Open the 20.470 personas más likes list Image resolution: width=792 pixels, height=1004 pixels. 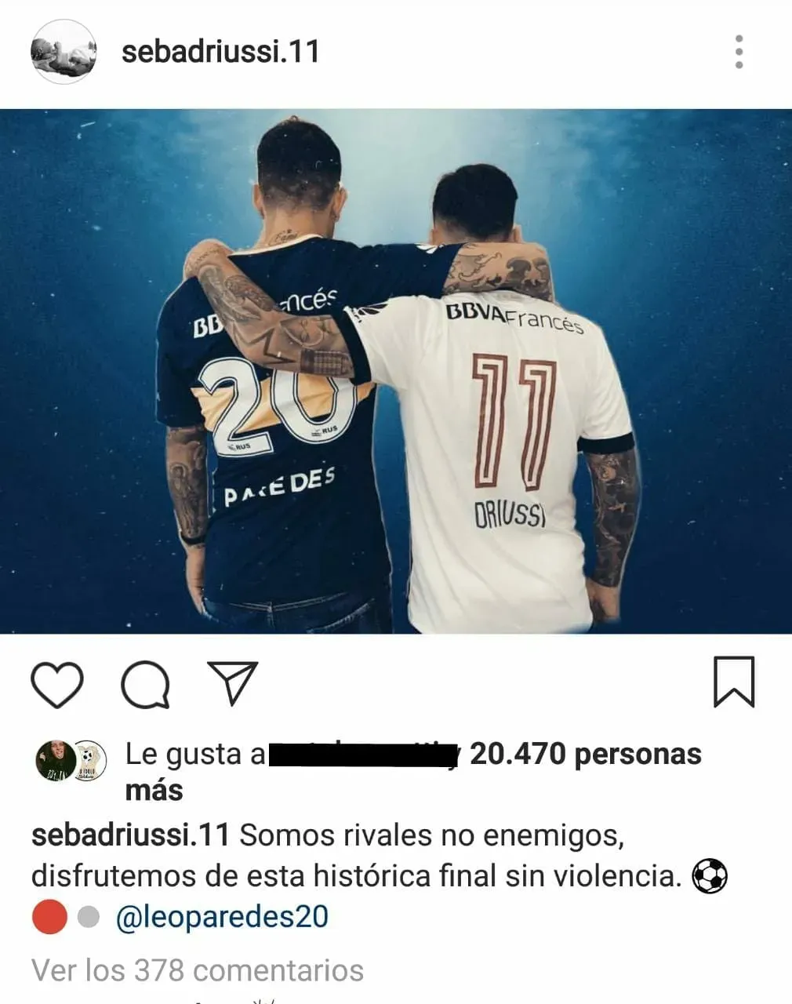point(413,771)
